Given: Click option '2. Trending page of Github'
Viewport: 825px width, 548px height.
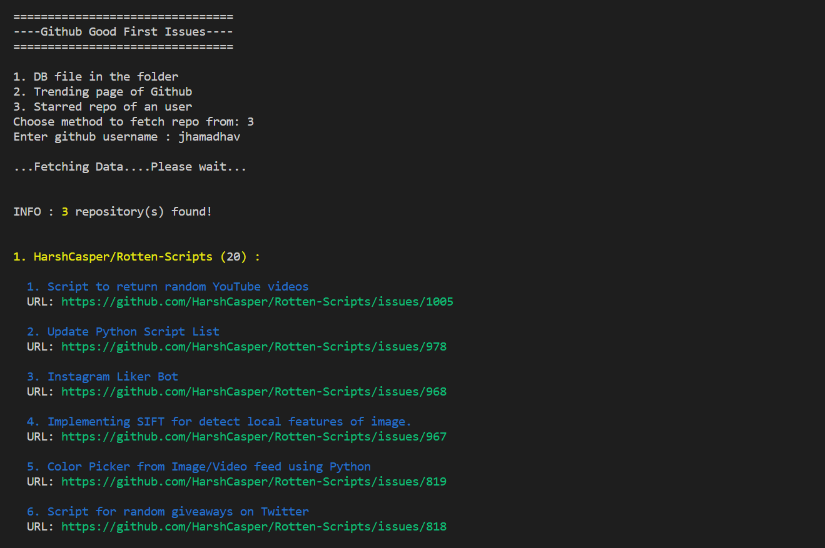Looking at the screenshot, I should click(103, 92).
